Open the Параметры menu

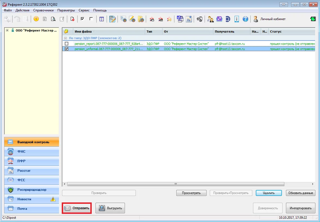[x=66, y=10]
